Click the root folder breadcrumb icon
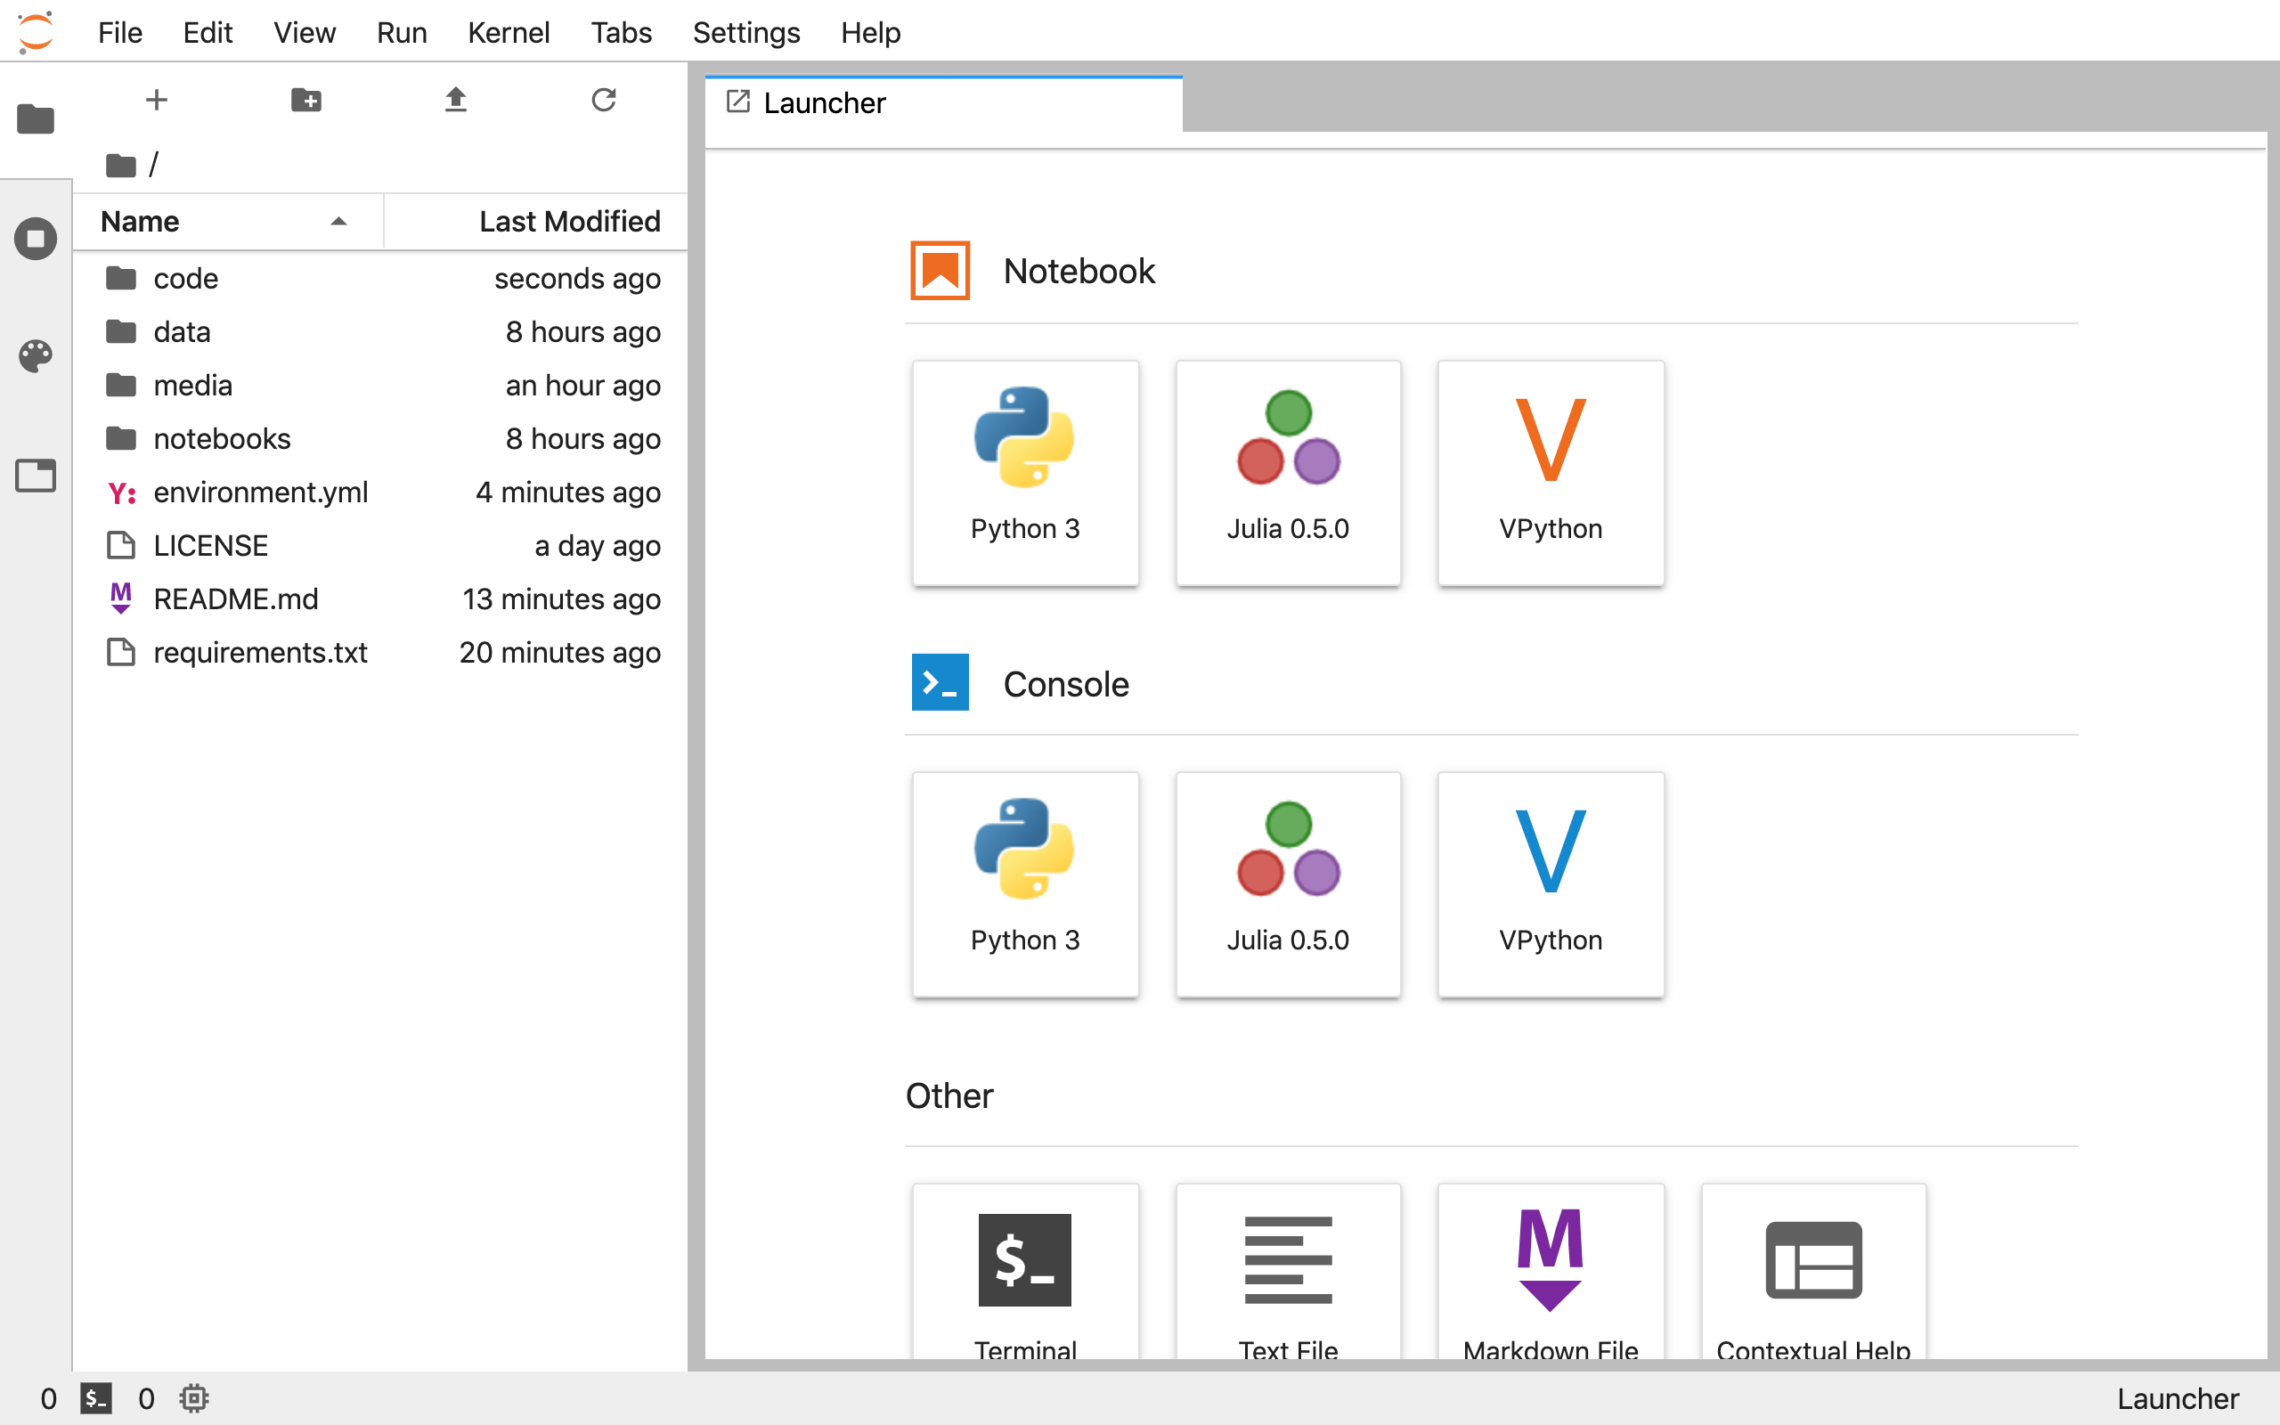The height and width of the screenshot is (1425, 2280). point(120,166)
